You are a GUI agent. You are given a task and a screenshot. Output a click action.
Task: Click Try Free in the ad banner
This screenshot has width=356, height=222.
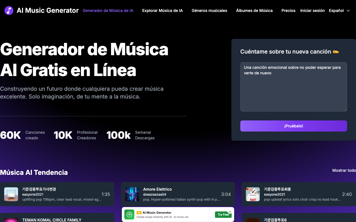coord(223,215)
